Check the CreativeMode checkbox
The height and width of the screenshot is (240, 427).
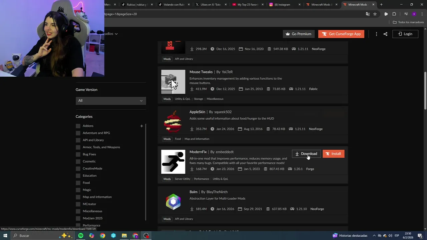[78, 169]
